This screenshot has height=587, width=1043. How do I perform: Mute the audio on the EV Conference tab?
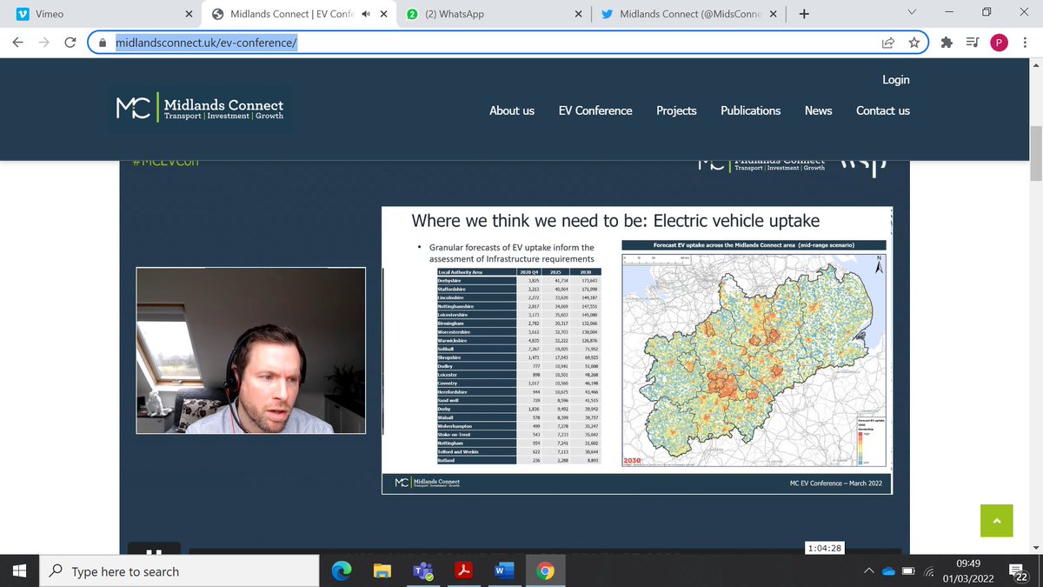pyautogui.click(x=367, y=14)
